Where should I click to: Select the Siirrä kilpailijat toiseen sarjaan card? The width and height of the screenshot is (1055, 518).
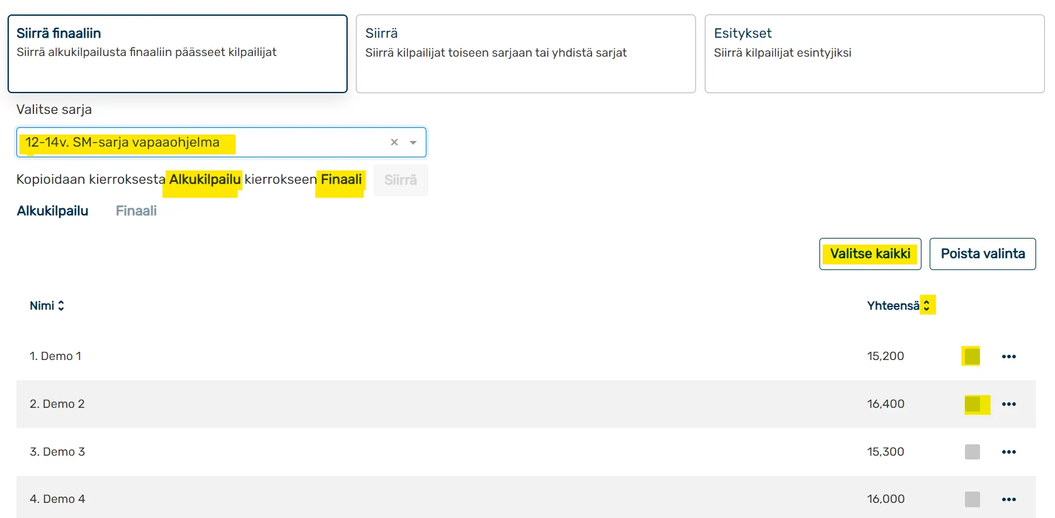pyautogui.click(x=526, y=54)
